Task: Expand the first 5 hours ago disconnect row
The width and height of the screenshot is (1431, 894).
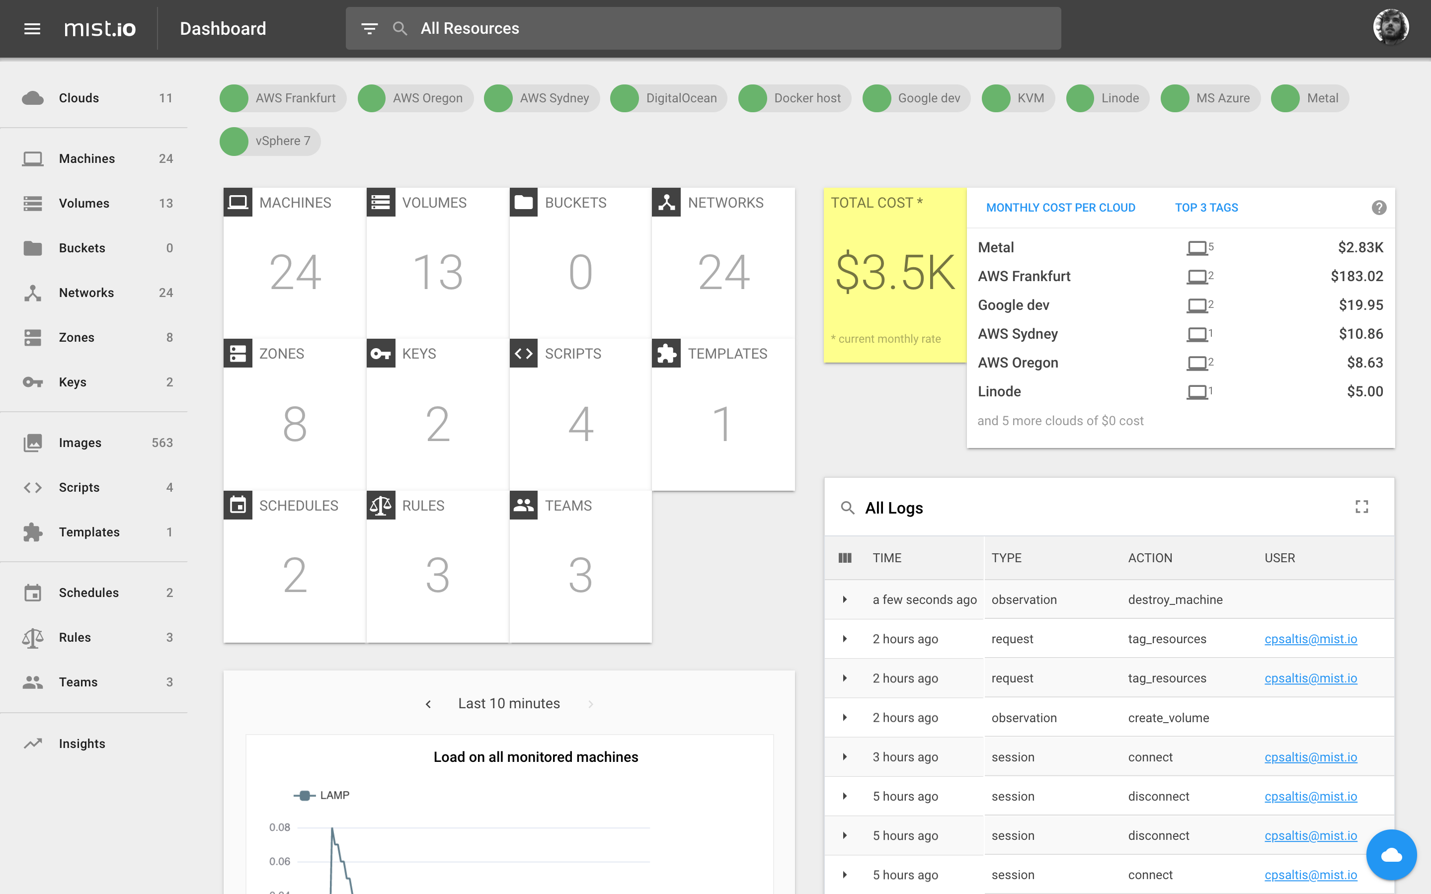Action: [845, 796]
